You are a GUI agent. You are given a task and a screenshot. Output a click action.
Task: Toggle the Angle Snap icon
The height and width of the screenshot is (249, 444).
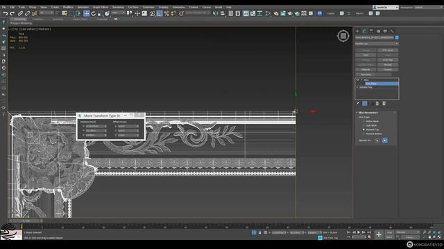pos(160,13)
